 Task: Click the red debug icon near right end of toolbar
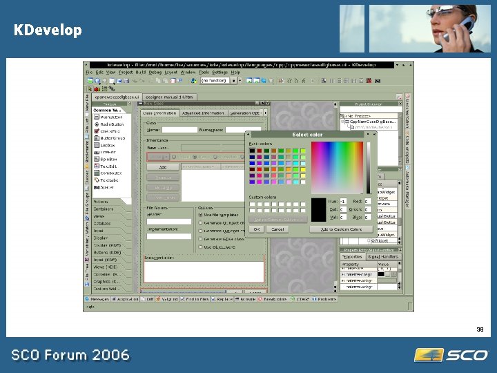pos(369,81)
